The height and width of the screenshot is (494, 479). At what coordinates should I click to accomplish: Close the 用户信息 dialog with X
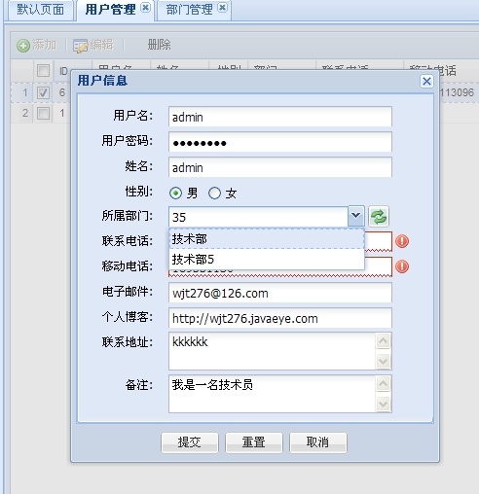[426, 81]
